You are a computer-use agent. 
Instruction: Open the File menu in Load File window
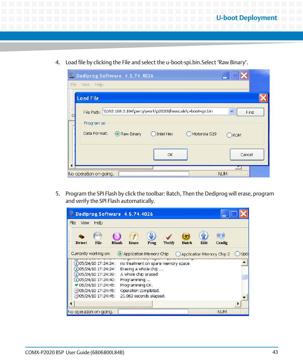pyautogui.click(x=73, y=85)
